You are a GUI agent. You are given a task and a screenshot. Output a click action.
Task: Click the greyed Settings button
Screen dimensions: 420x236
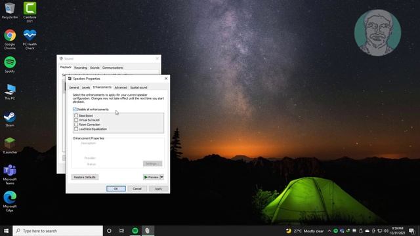pos(152,163)
